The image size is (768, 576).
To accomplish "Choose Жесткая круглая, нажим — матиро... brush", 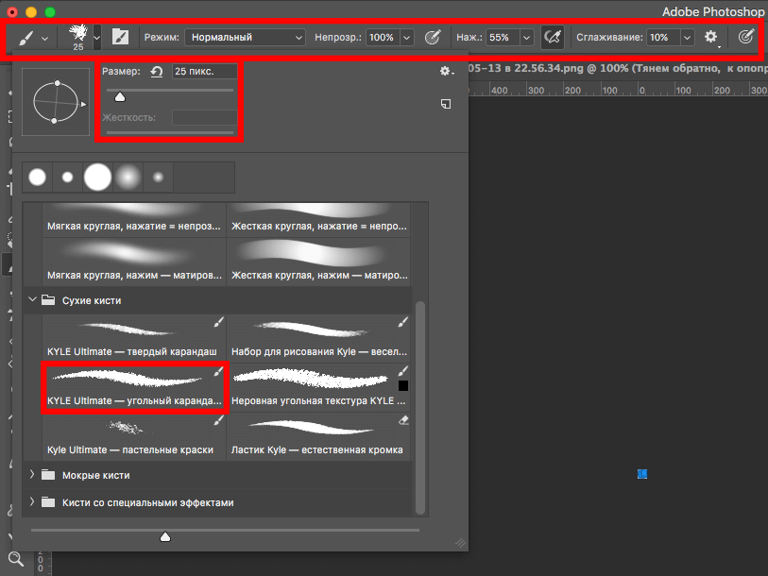I will tap(318, 262).
